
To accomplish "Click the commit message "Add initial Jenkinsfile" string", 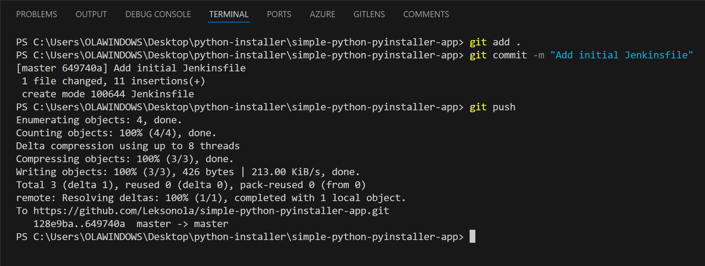I will 622,55.
